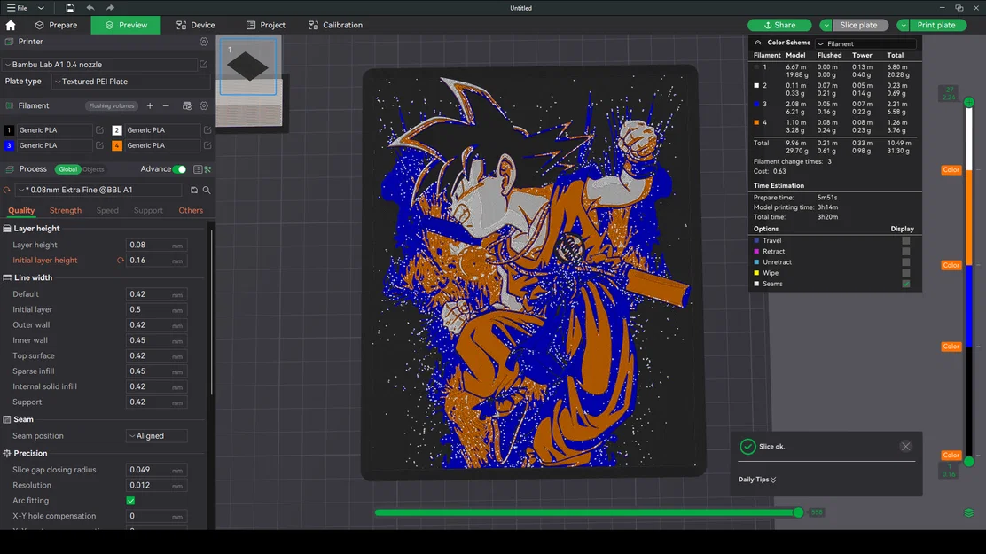The width and height of the screenshot is (986, 554).
Task: Edit filament 1 Generic PLA preset
Action: [99, 130]
